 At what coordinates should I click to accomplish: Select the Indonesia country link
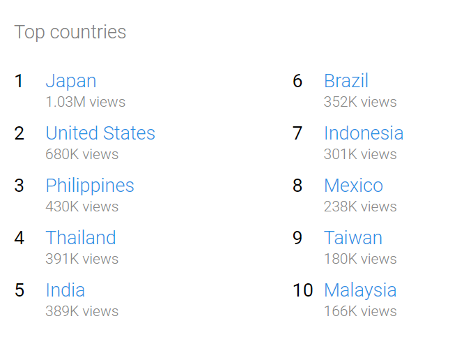[364, 133]
